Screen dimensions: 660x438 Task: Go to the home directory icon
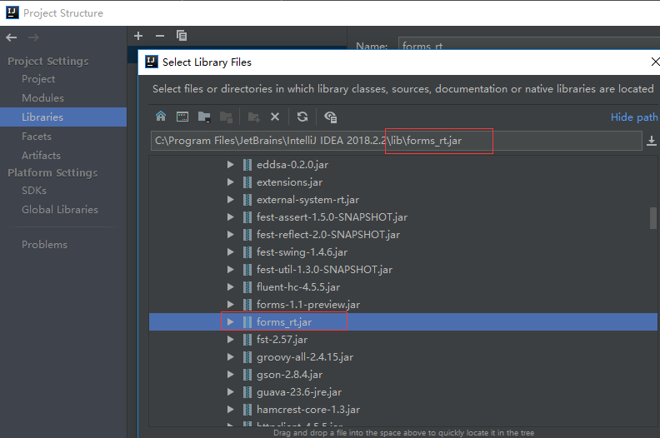click(x=161, y=117)
